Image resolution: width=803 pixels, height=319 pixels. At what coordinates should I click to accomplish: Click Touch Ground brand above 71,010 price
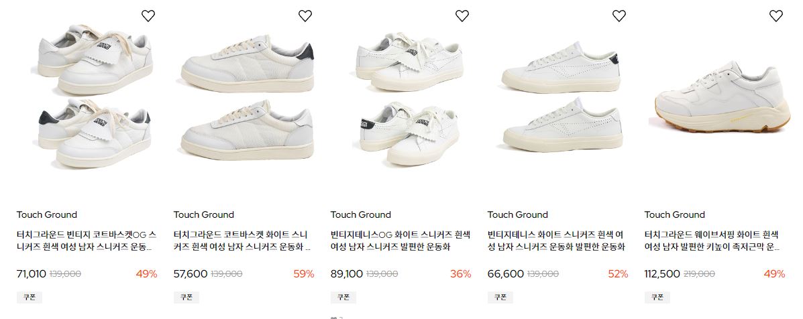pos(46,214)
